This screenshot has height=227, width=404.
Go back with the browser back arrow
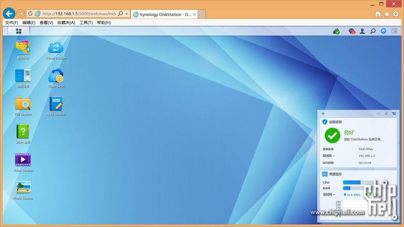pos(9,13)
